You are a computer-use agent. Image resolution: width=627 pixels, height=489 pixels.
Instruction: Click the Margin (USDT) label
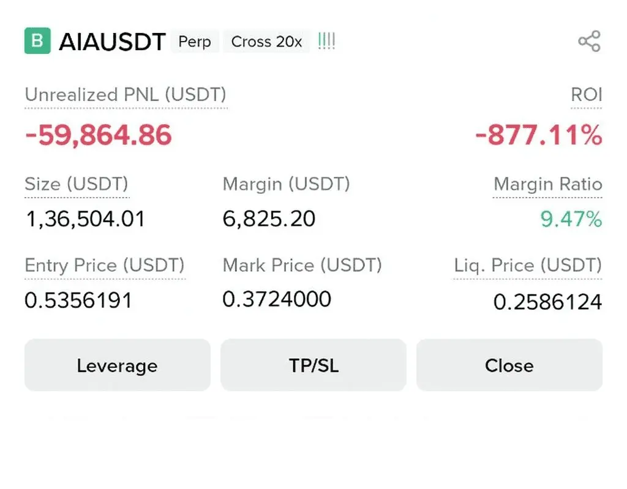point(286,184)
